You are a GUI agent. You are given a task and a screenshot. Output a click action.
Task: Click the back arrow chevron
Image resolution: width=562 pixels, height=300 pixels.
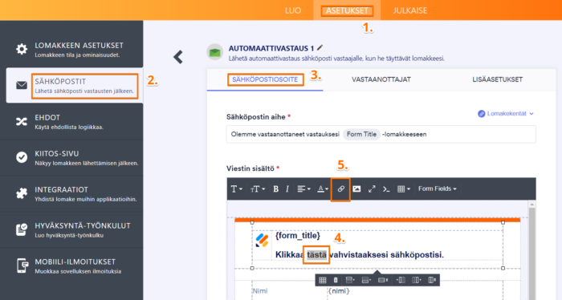click(x=178, y=57)
